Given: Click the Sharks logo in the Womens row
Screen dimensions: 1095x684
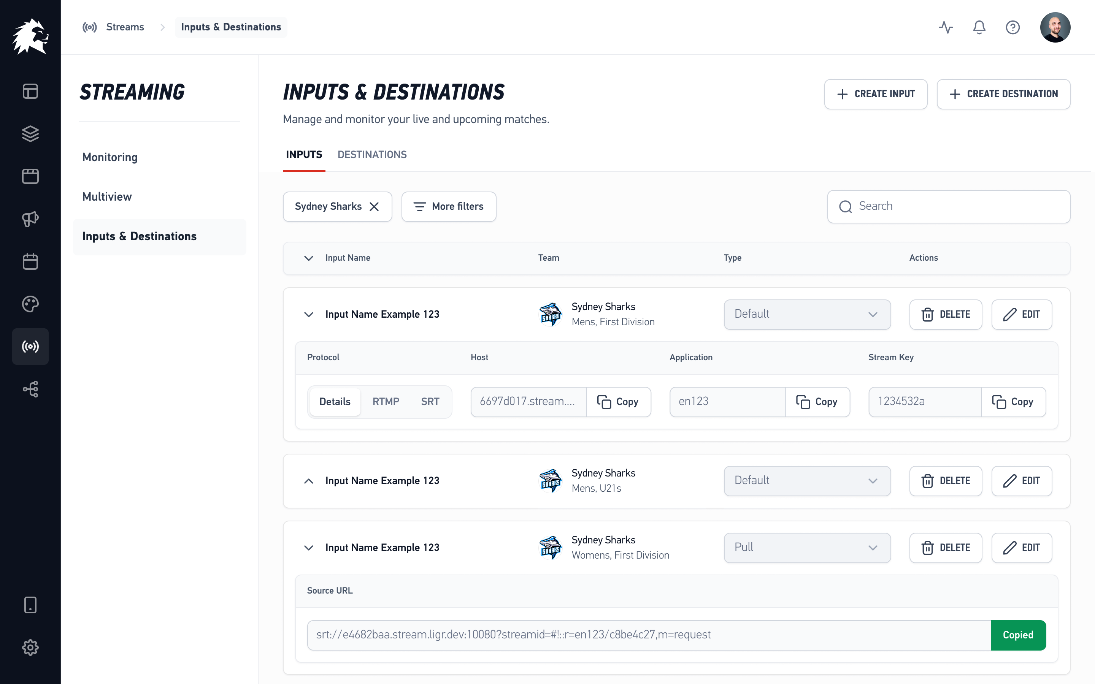Looking at the screenshot, I should tap(551, 548).
